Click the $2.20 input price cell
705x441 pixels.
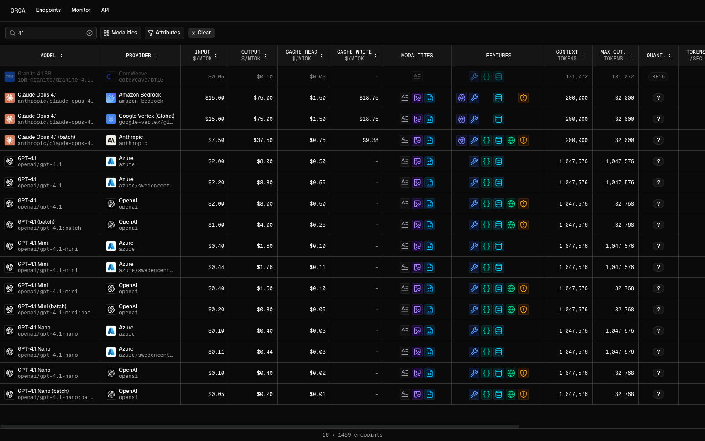(x=216, y=183)
